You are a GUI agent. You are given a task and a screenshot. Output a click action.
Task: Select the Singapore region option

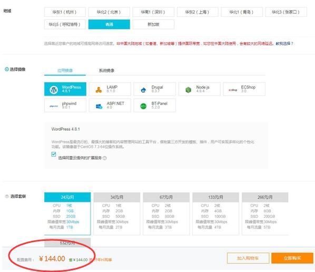(x=153, y=24)
